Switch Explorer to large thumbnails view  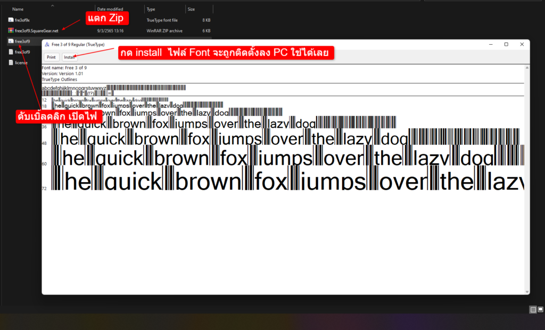tap(541, 309)
